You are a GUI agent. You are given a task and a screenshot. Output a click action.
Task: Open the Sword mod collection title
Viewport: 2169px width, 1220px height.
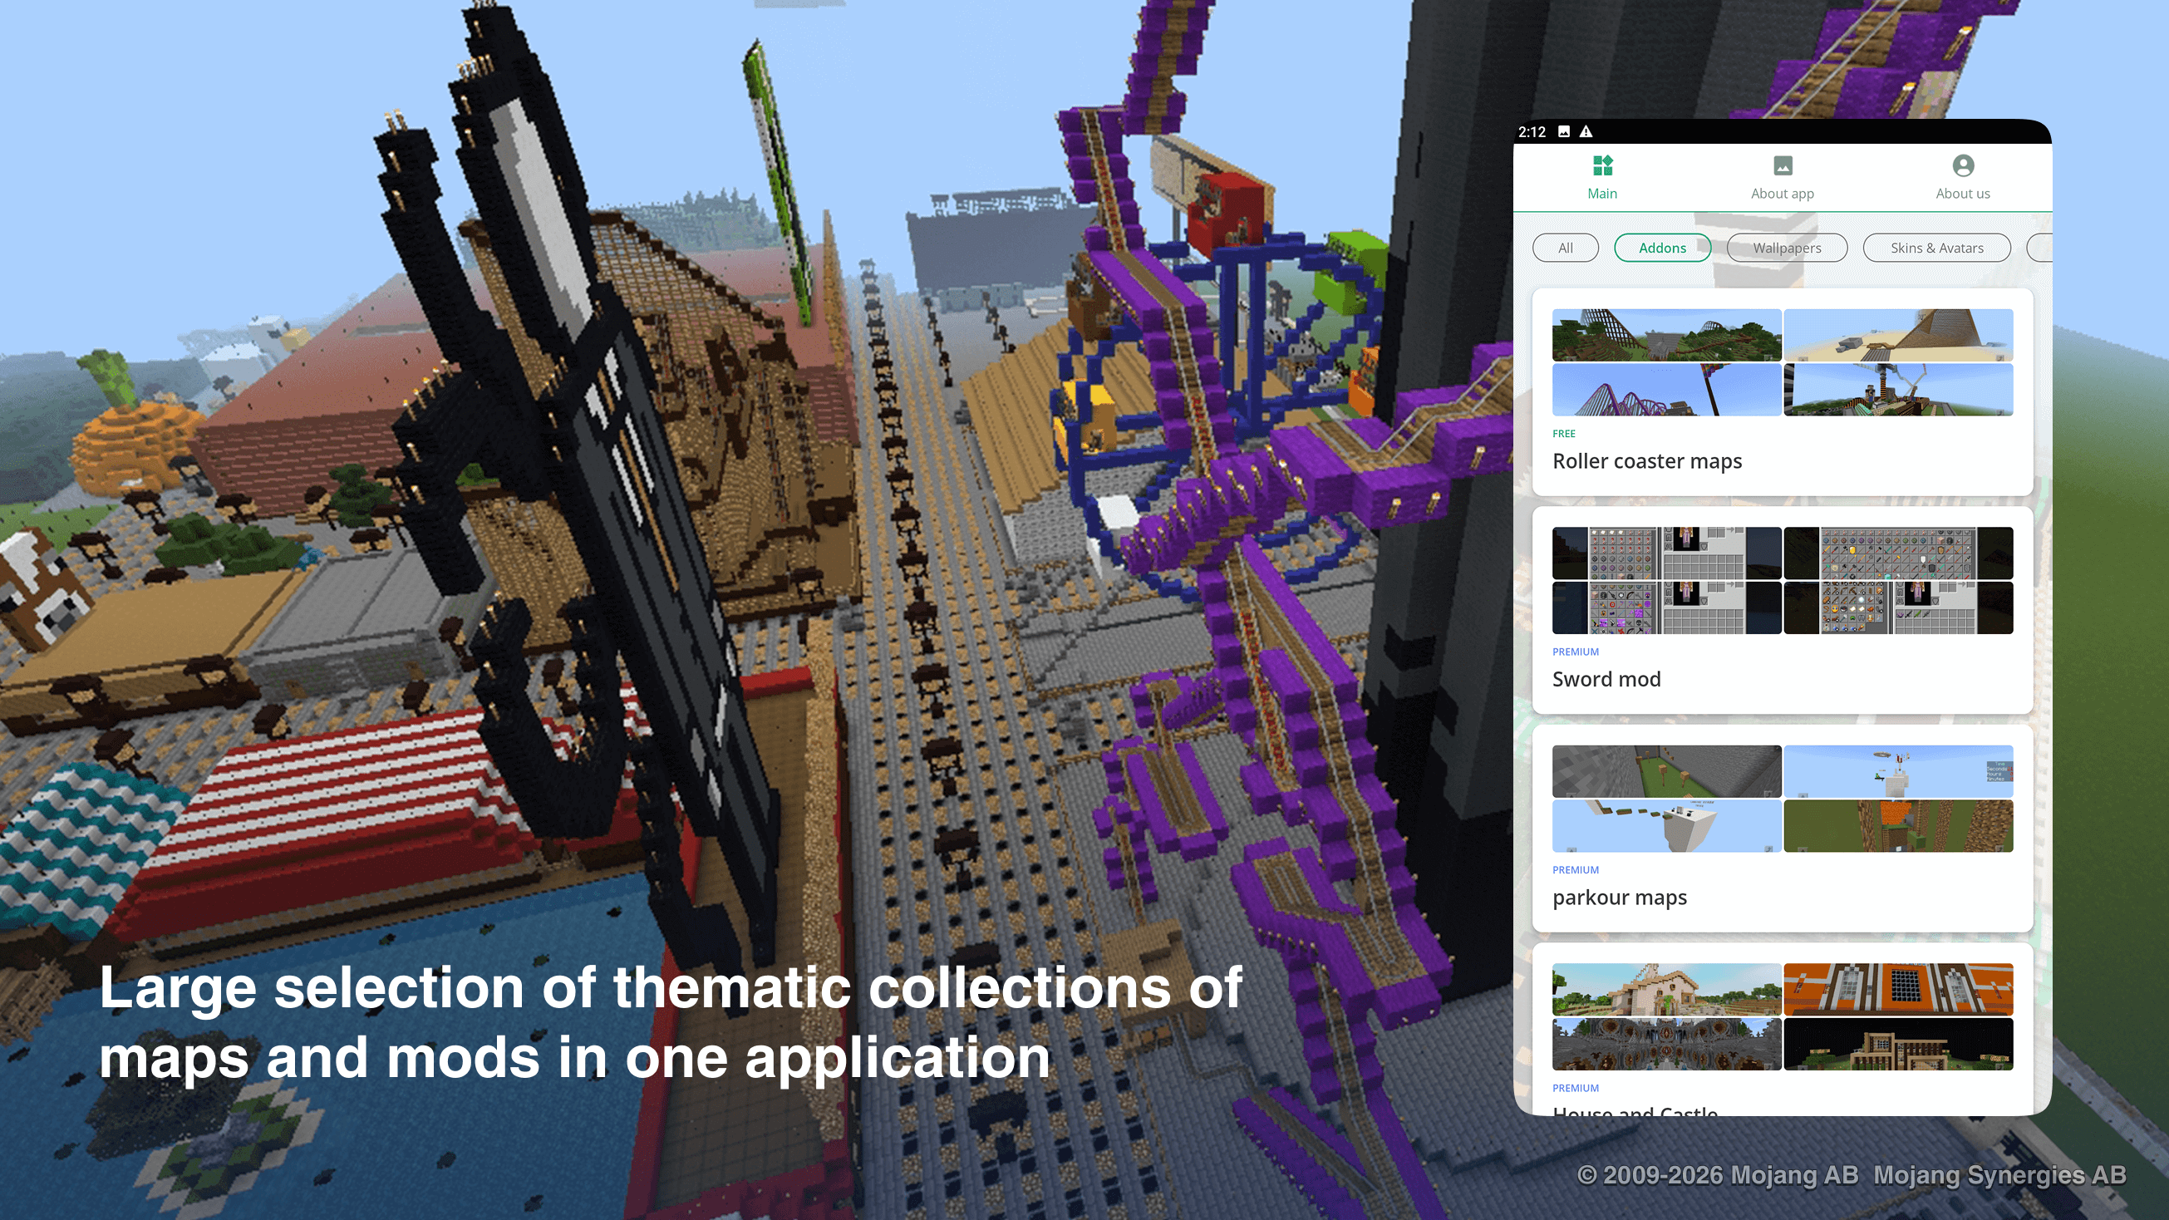tap(1606, 680)
